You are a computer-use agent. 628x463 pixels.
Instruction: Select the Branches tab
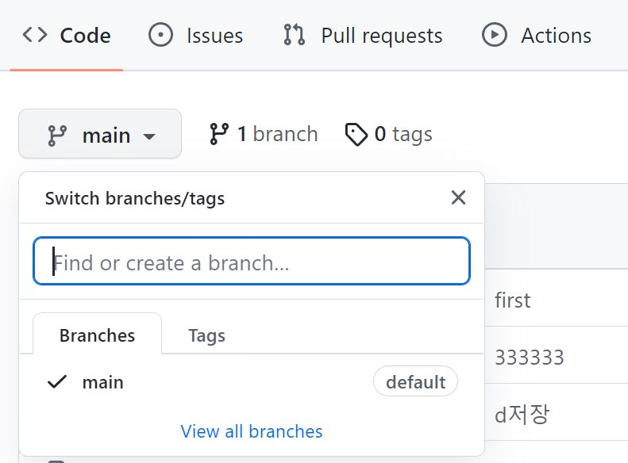pyautogui.click(x=98, y=335)
